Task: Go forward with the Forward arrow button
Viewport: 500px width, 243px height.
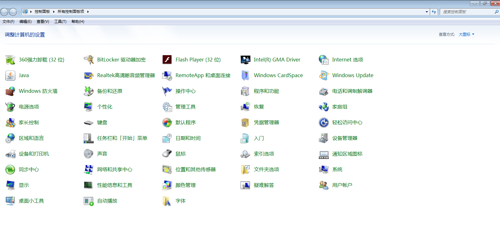Action: pos(13,12)
